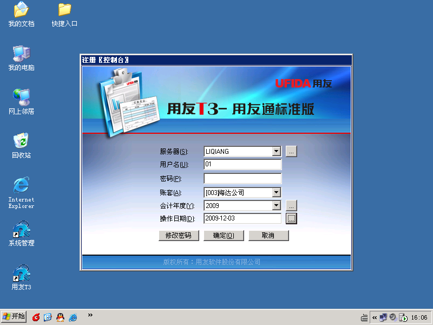
Task: Select the 我的电脑 desktop icon
Action: click(21, 58)
